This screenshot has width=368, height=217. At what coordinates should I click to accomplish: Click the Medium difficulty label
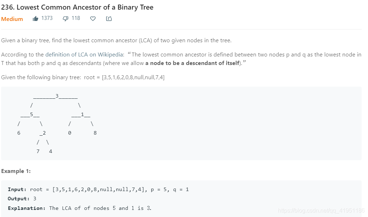point(12,19)
